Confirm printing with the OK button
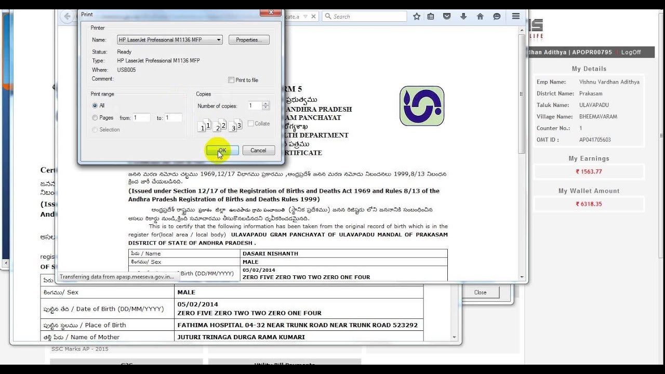 pos(222,150)
